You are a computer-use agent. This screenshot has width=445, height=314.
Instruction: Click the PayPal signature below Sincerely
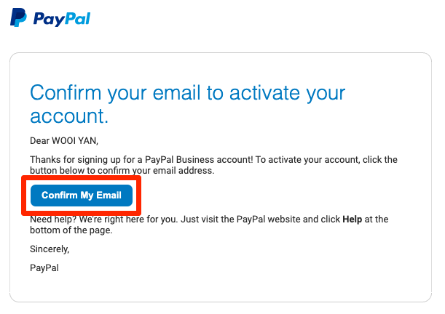coord(44,268)
